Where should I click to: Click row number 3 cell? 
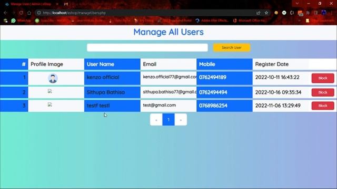pos(14,106)
